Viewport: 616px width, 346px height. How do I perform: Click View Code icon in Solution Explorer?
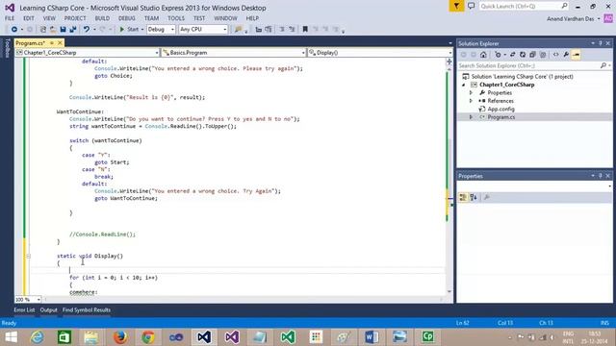(556, 55)
